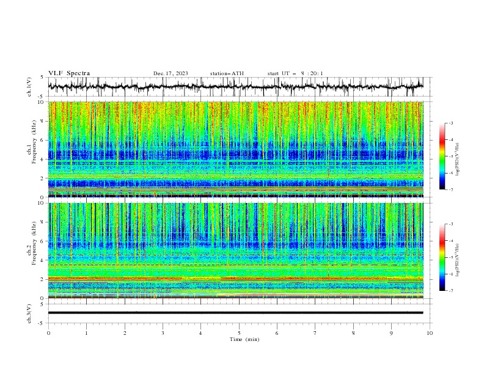Click time axis tick label "1"
The width and height of the screenshot is (484, 374).
pos(86,333)
